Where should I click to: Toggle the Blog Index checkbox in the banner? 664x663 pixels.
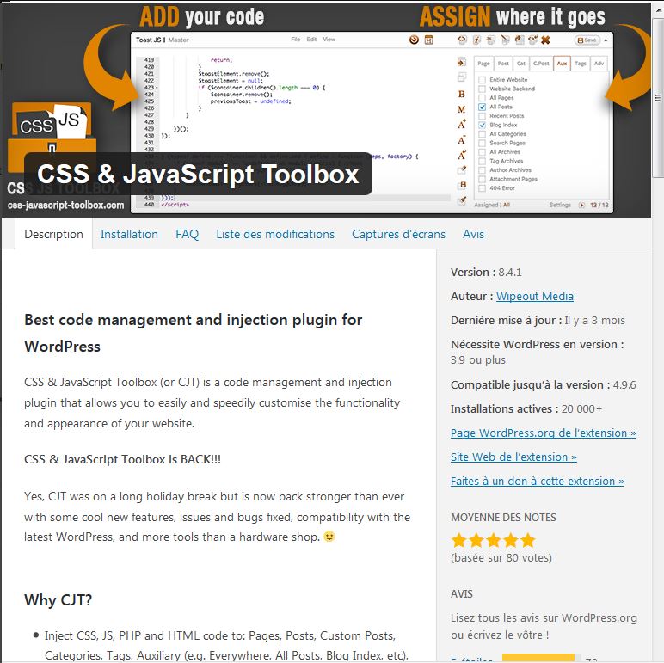pos(483,125)
